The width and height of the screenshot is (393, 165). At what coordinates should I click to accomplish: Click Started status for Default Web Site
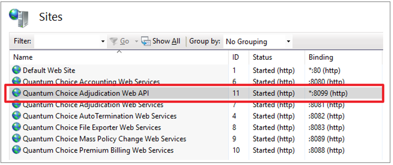274,71
